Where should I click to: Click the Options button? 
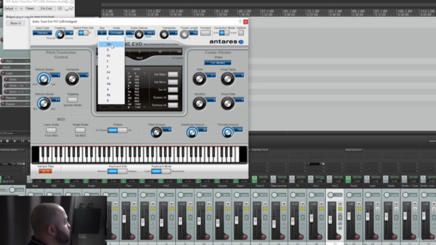241,33
